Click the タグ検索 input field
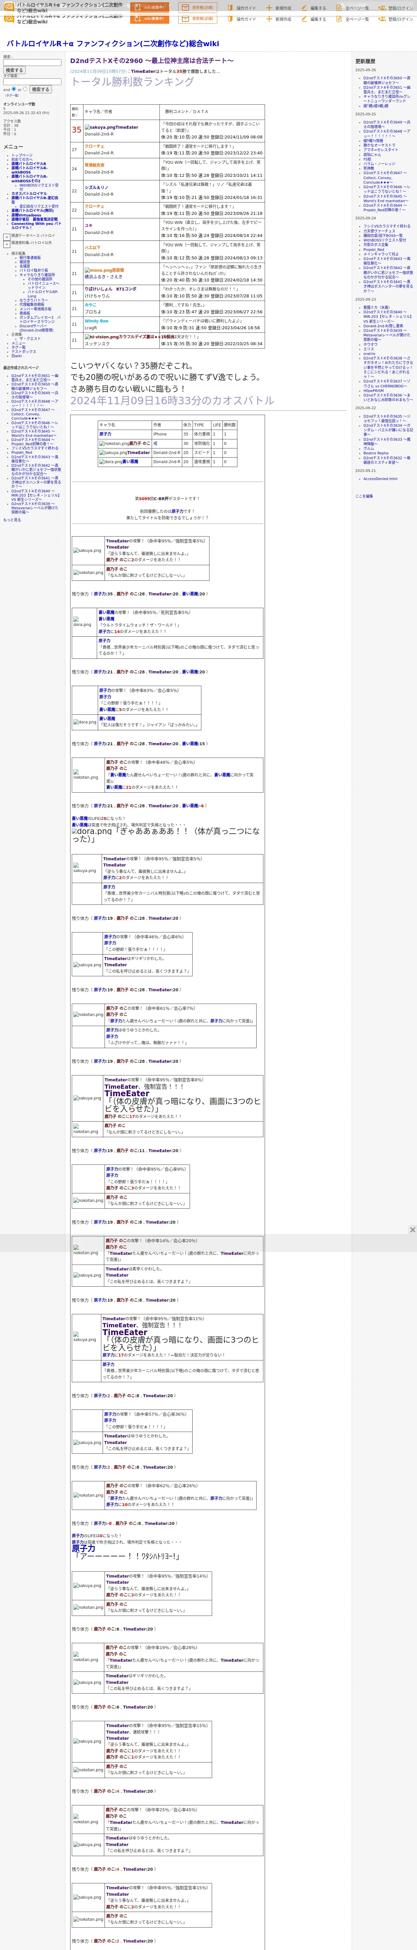 (x=32, y=82)
